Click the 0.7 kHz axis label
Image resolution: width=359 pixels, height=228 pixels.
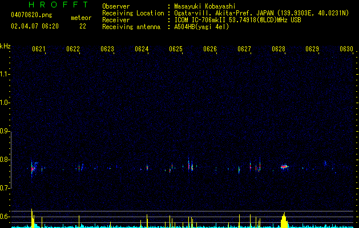tap(5, 188)
